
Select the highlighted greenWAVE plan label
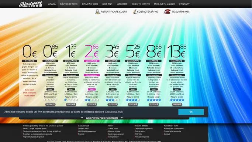[92, 61]
